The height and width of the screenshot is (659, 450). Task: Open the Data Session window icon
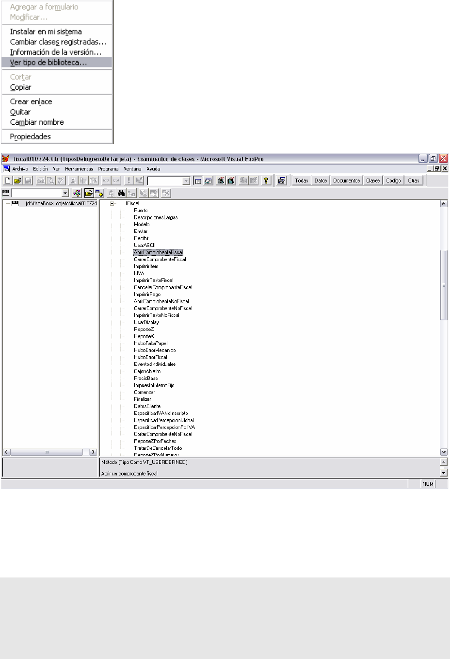(208, 181)
